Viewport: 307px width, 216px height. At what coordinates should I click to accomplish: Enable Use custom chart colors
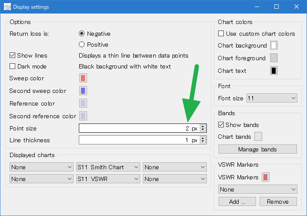[221, 34]
